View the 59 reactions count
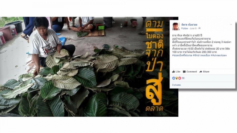237x133 pixels. point(183,78)
